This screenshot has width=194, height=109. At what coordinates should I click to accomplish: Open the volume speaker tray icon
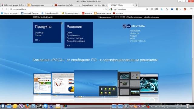click(x=163, y=106)
